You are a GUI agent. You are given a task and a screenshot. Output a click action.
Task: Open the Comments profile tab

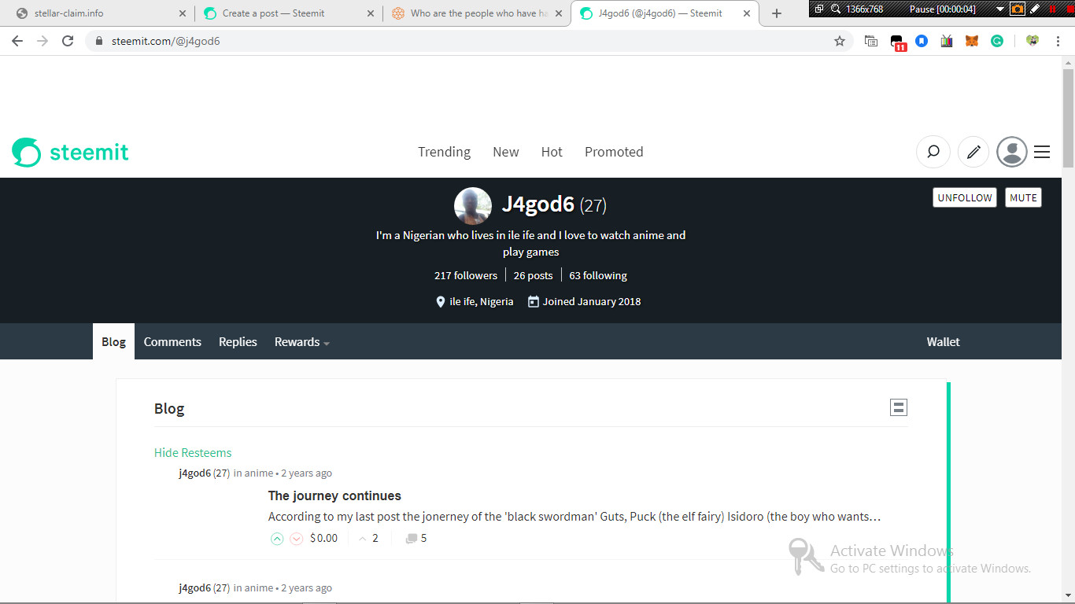point(172,342)
